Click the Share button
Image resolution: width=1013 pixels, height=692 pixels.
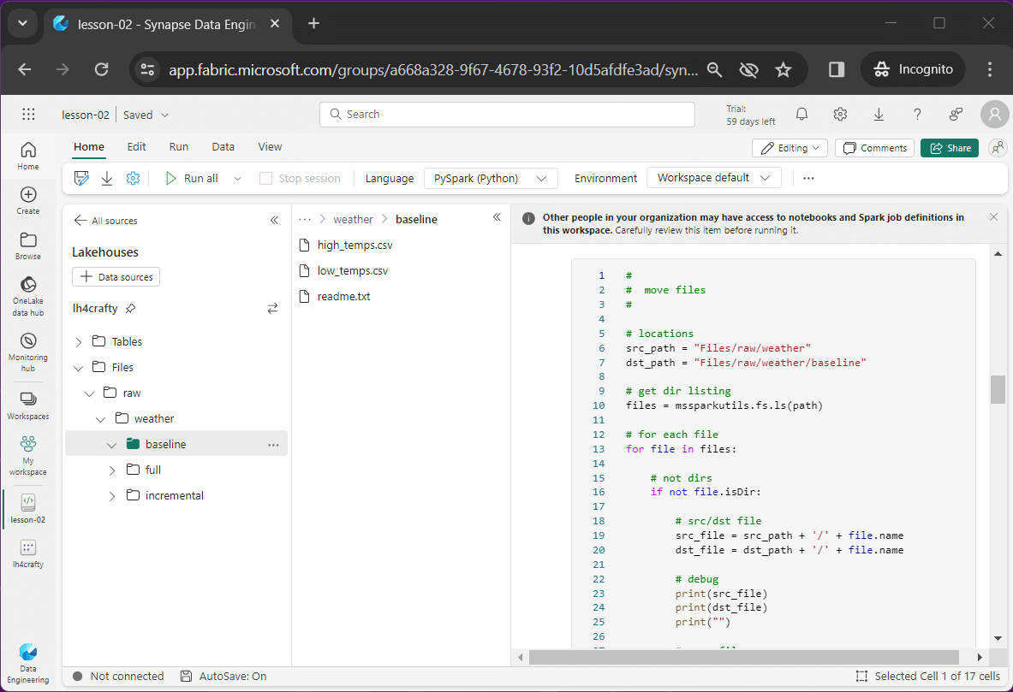(x=950, y=148)
